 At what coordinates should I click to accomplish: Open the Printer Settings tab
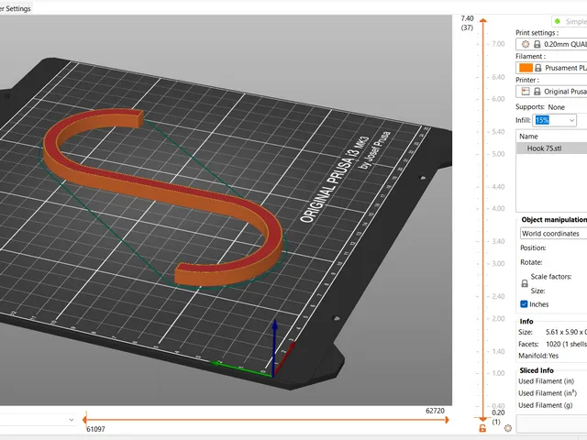tap(16, 8)
